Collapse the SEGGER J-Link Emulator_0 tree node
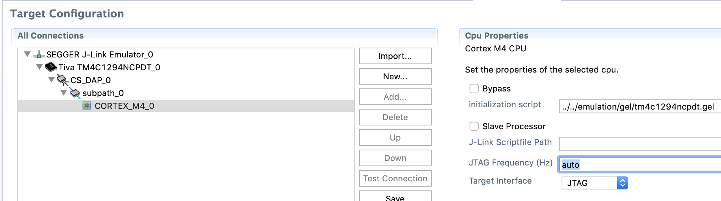This screenshot has height=201, width=721. [27, 54]
